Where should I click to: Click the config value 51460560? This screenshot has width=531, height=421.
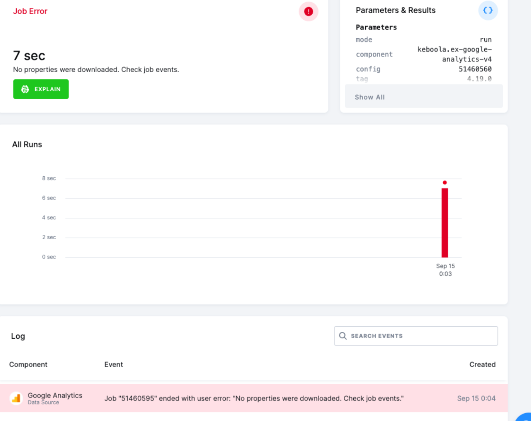coord(475,69)
